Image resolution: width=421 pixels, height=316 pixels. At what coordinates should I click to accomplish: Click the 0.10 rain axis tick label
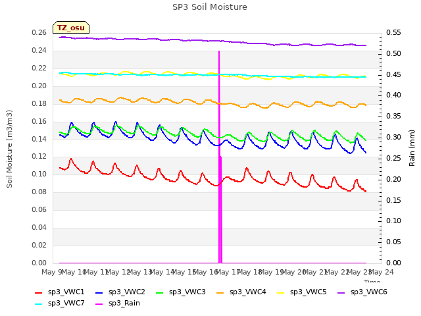393,221
